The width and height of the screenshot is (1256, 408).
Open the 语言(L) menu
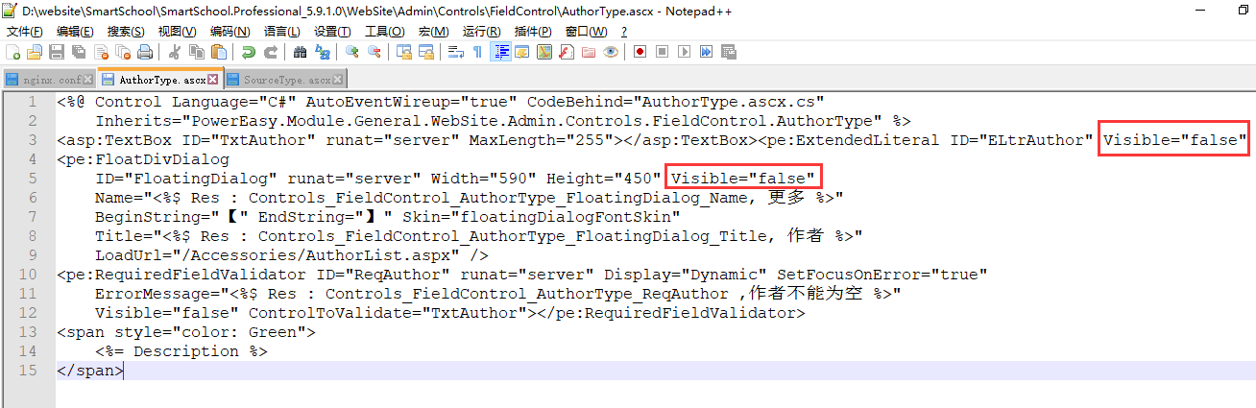(280, 32)
